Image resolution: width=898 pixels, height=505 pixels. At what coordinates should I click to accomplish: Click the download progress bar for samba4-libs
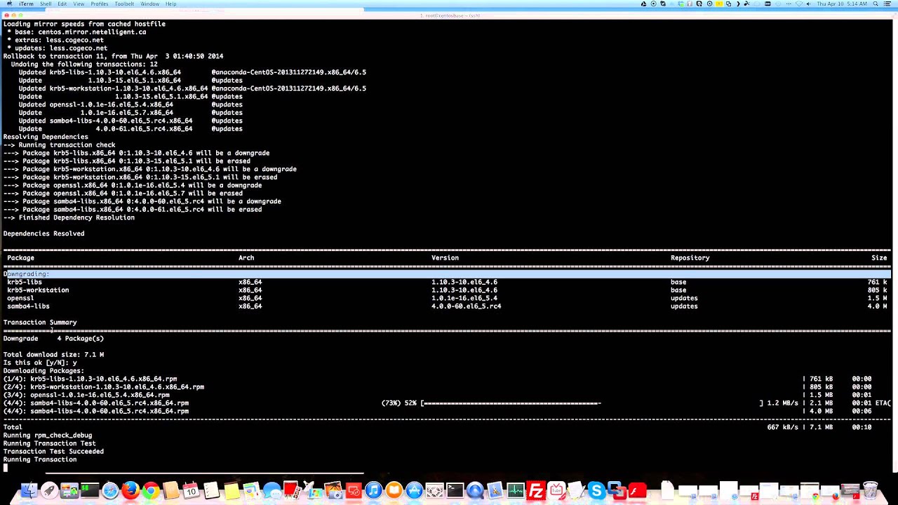click(591, 403)
